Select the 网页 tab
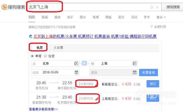The width and height of the screenshot is (183, 112). (x=32, y=17)
